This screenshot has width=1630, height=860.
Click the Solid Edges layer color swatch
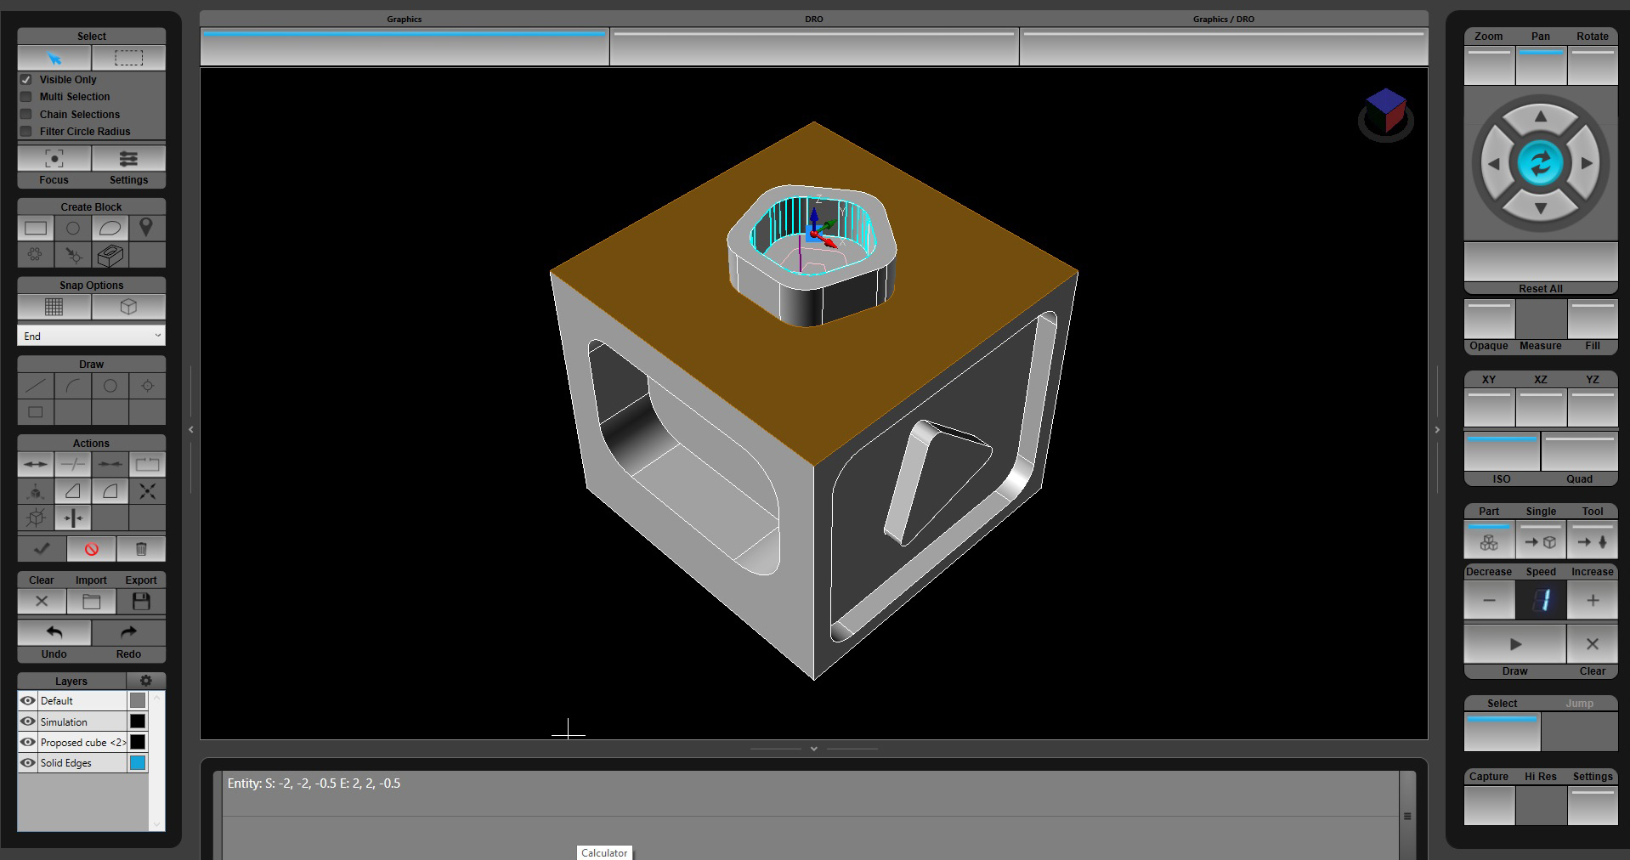tap(137, 762)
